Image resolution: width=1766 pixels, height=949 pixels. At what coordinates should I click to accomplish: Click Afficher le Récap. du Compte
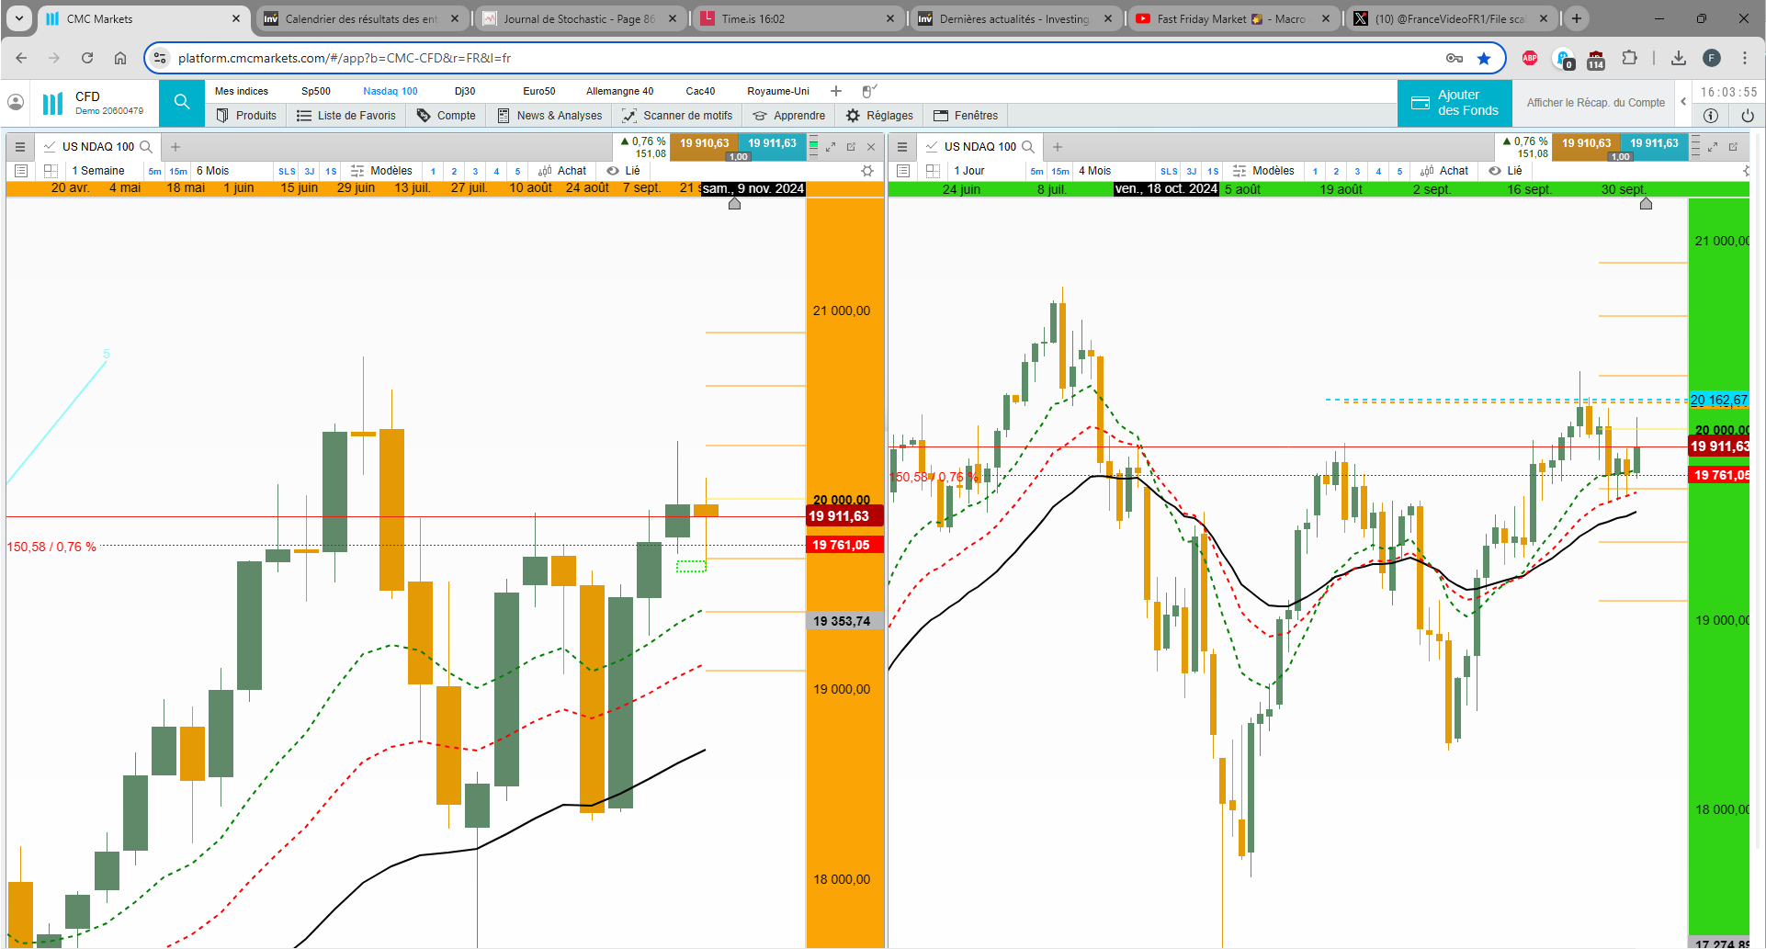1595,103
